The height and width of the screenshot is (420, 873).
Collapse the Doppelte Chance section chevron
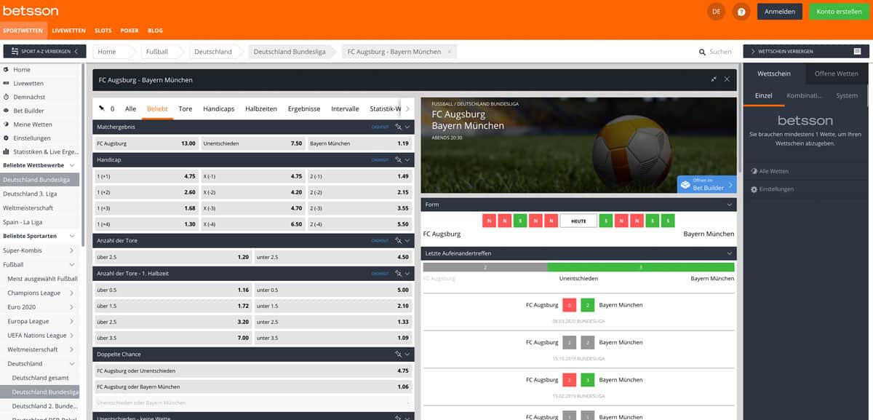(x=407, y=354)
